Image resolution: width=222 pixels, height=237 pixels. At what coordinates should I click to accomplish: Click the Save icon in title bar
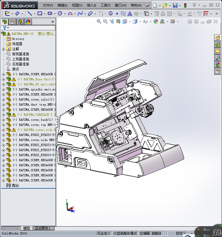tap(175, 5)
